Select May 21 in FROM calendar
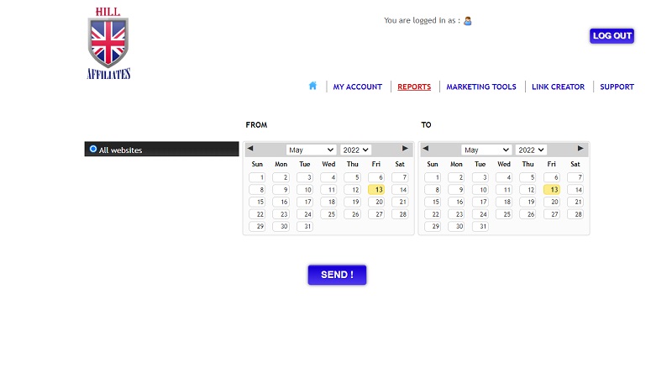672x384 pixels. [x=400, y=202]
